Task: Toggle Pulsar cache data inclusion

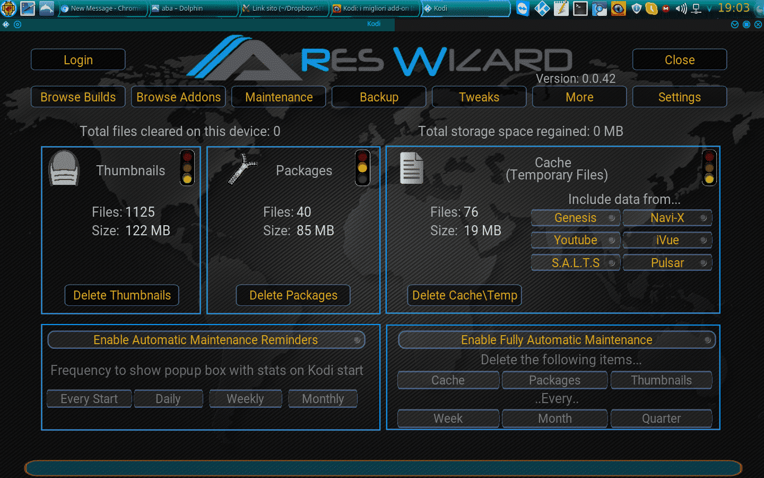Action: (x=667, y=262)
